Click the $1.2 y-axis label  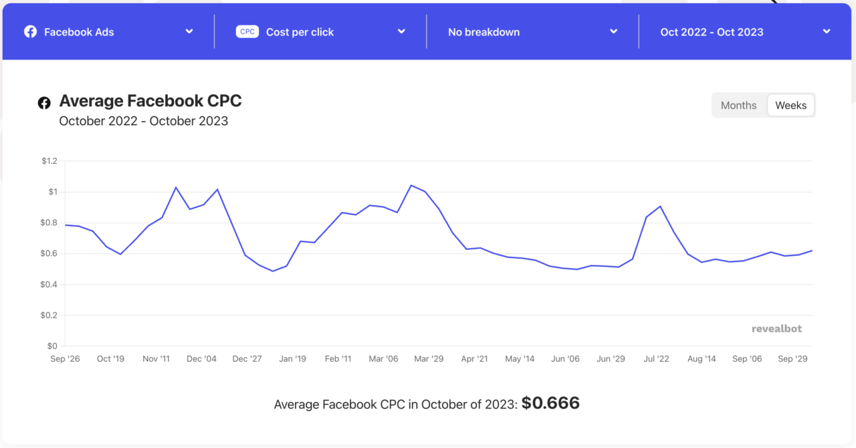click(x=49, y=161)
